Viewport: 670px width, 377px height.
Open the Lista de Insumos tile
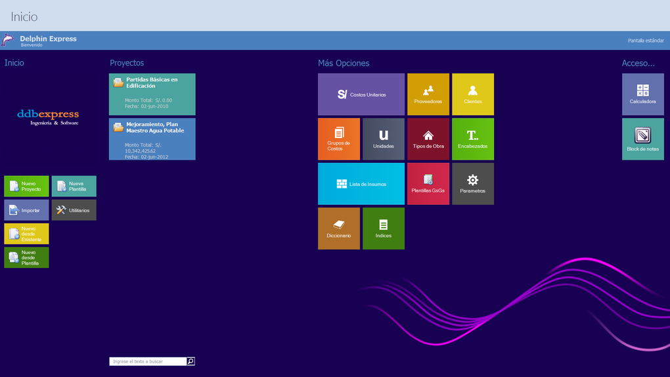[x=361, y=184]
